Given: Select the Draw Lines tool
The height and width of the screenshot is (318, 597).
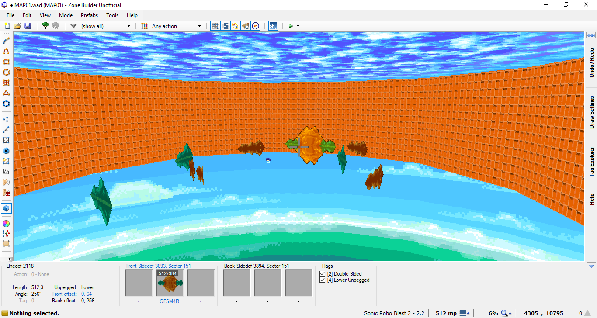Looking at the screenshot, I should coord(6,40).
